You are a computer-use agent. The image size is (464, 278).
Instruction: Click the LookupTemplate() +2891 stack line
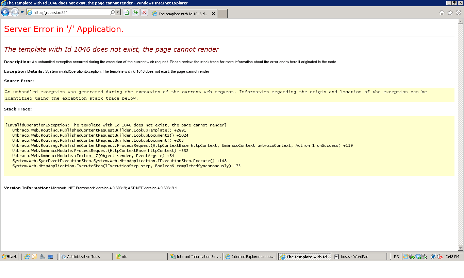(99, 130)
